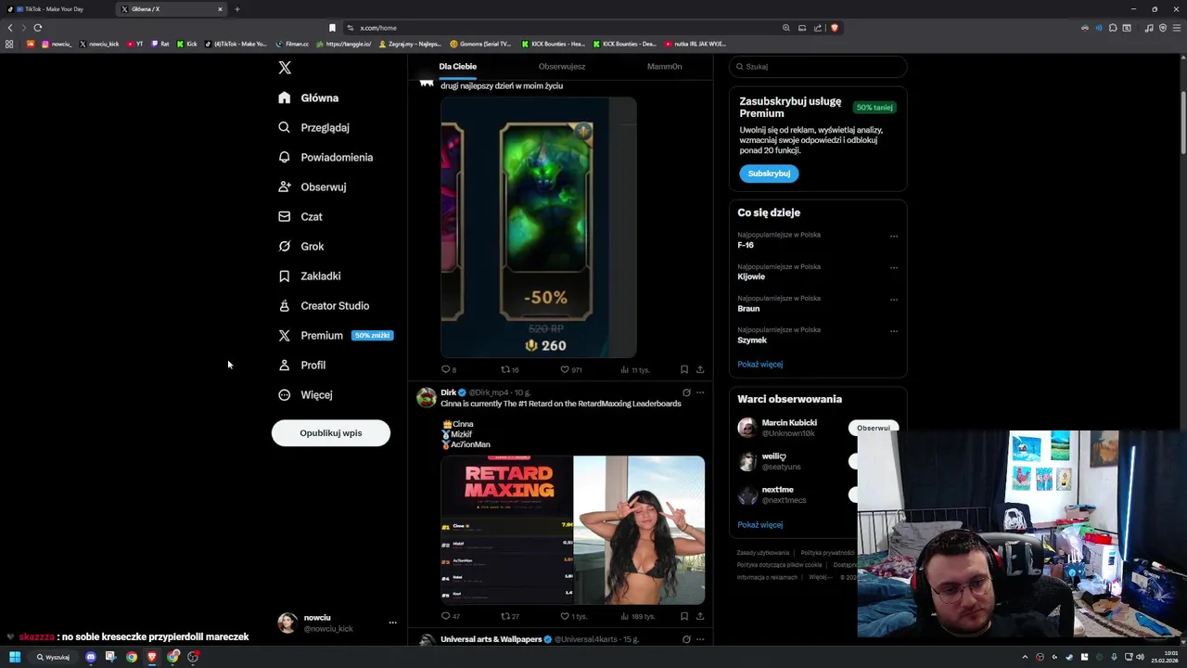Switch to the Mamm0n tab
The width and height of the screenshot is (1187, 668).
point(664,67)
